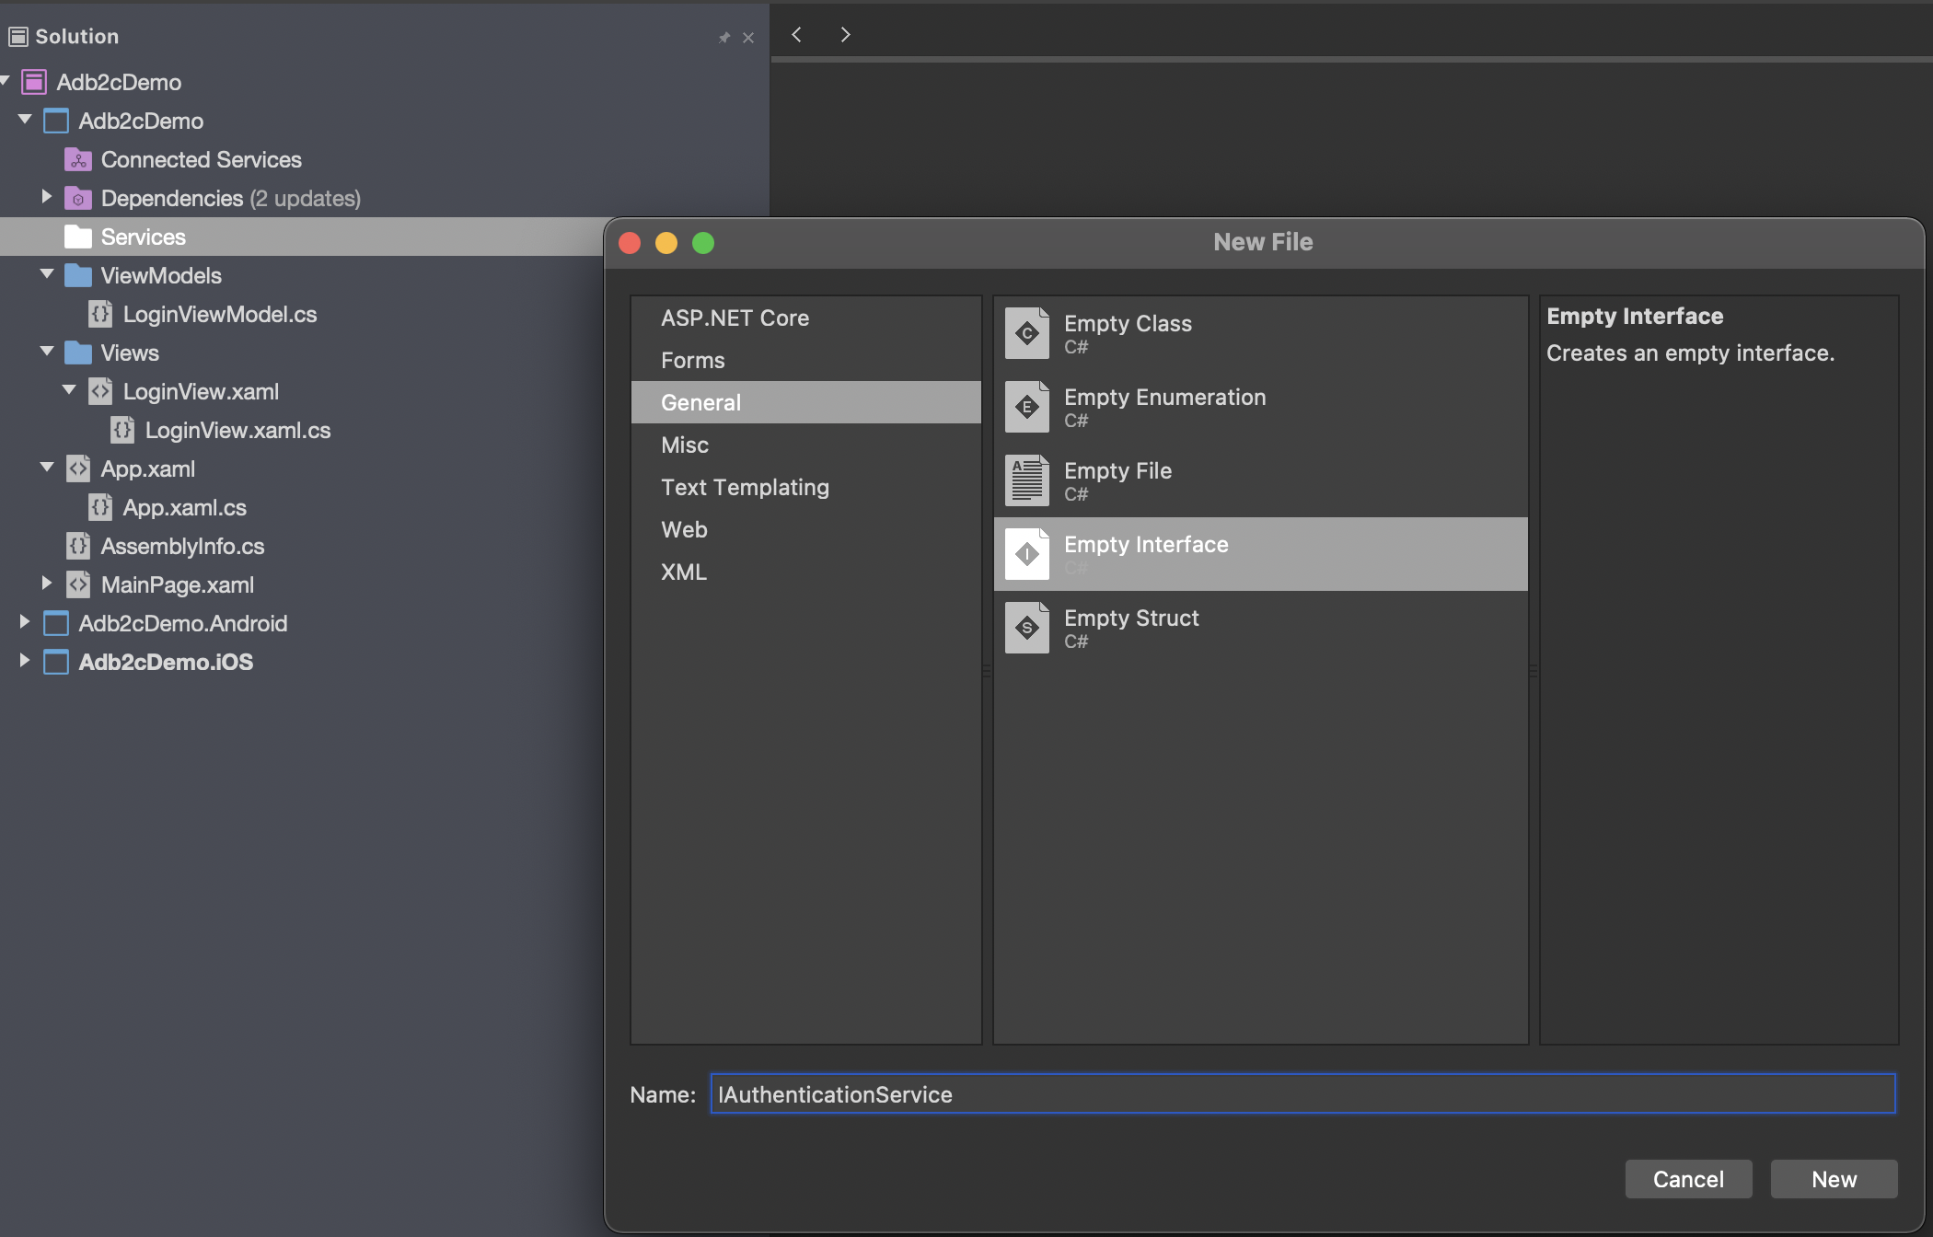Cancel the New File dialog
Viewport: 1933px width, 1237px height.
(1687, 1179)
